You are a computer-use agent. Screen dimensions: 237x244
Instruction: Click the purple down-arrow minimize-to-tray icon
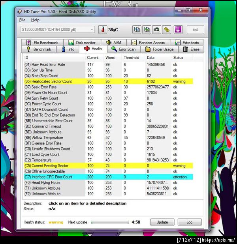click(x=178, y=30)
